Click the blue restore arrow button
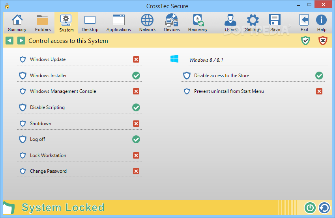The image size is (335, 218). [x=324, y=207]
